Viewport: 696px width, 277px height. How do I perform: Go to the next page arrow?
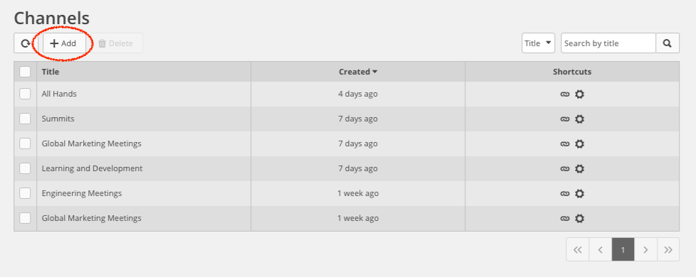pyautogui.click(x=645, y=250)
